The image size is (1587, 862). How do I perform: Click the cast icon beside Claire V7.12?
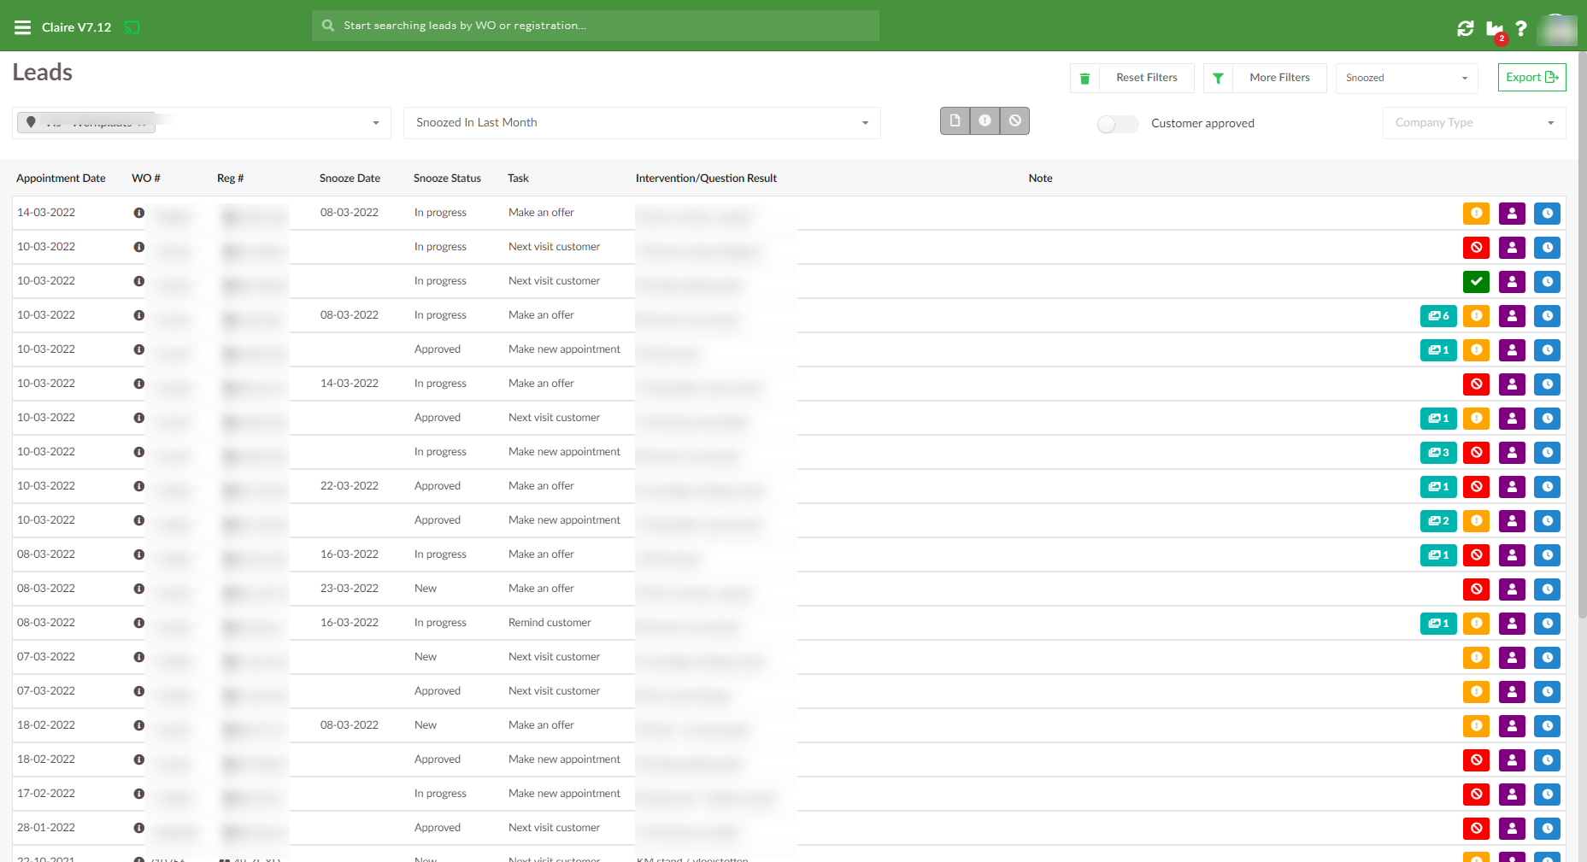click(132, 27)
